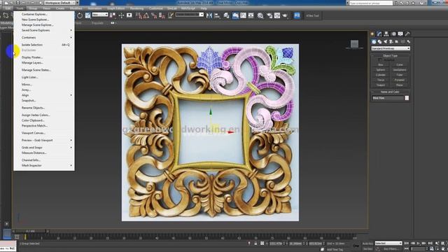Switch to the Utilities command panel tab
The width and height of the screenshot is (448, 252).
tap(407, 34)
